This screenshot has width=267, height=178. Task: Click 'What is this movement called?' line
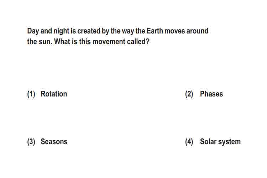click(102, 41)
